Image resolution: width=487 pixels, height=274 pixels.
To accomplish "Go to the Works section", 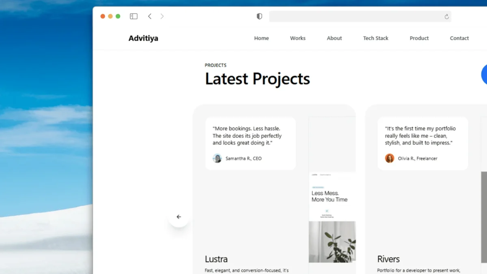I will point(297,38).
